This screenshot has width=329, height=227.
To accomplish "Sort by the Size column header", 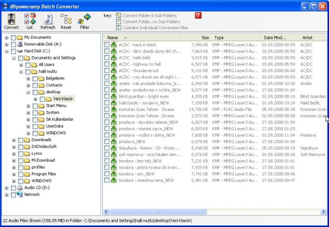I will click(196, 38).
